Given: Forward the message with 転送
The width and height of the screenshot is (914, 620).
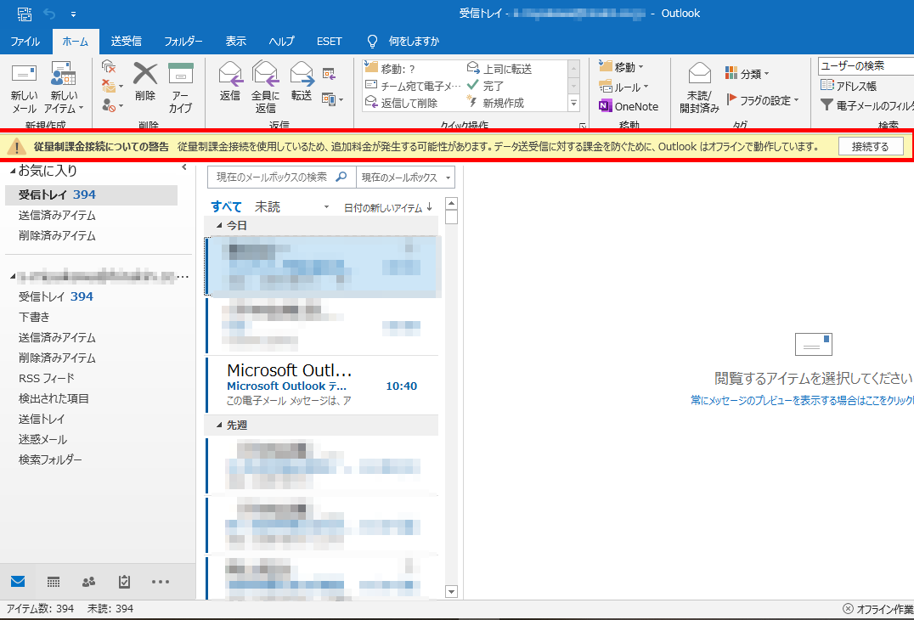Looking at the screenshot, I should (x=302, y=82).
